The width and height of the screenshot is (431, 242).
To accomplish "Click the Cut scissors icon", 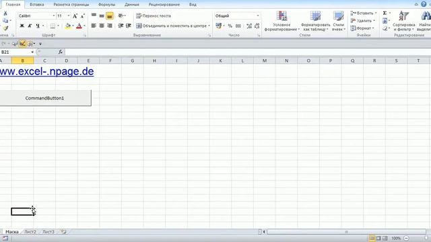I will 5,13.
